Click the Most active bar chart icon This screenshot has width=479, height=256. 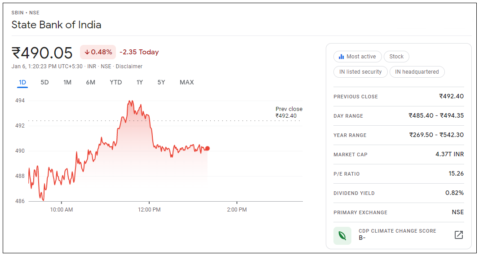[341, 57]
